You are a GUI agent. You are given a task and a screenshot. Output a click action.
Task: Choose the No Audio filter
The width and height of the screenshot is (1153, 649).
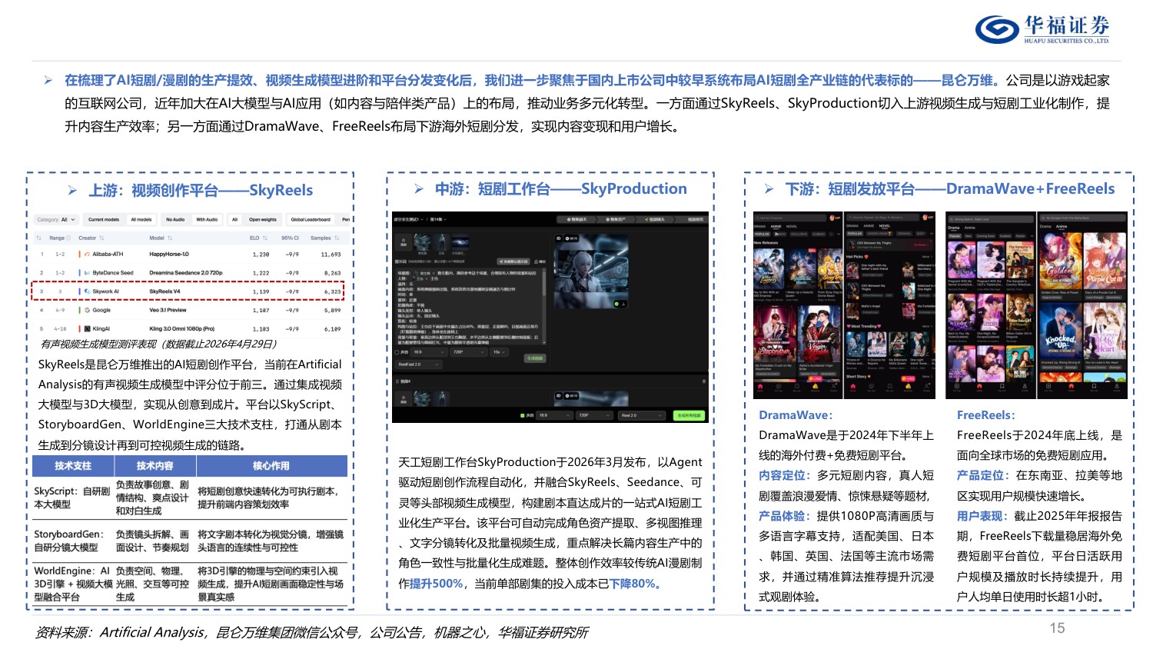pos(175,220)
